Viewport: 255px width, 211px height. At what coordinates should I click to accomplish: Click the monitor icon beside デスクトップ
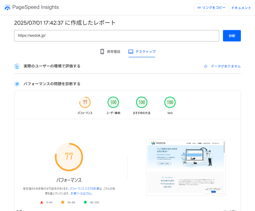click(131, 51)
